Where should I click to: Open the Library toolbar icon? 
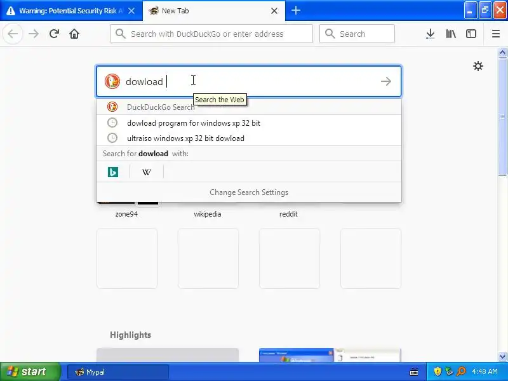point(451,34)
